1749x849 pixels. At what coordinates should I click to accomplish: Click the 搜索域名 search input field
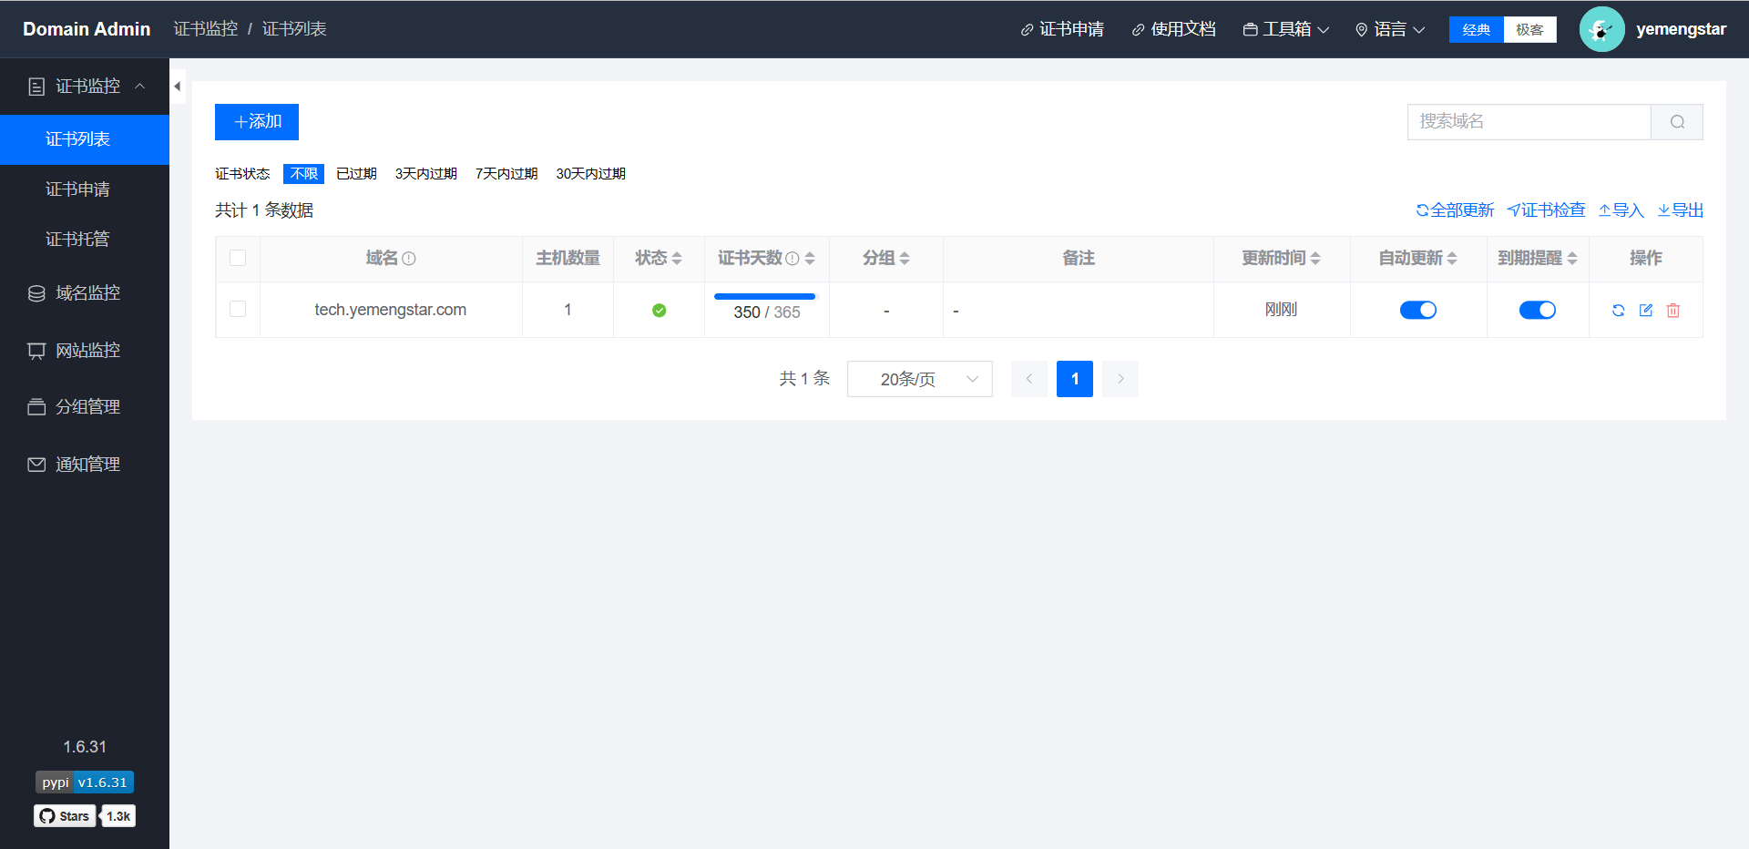[x=1529, y=122]
